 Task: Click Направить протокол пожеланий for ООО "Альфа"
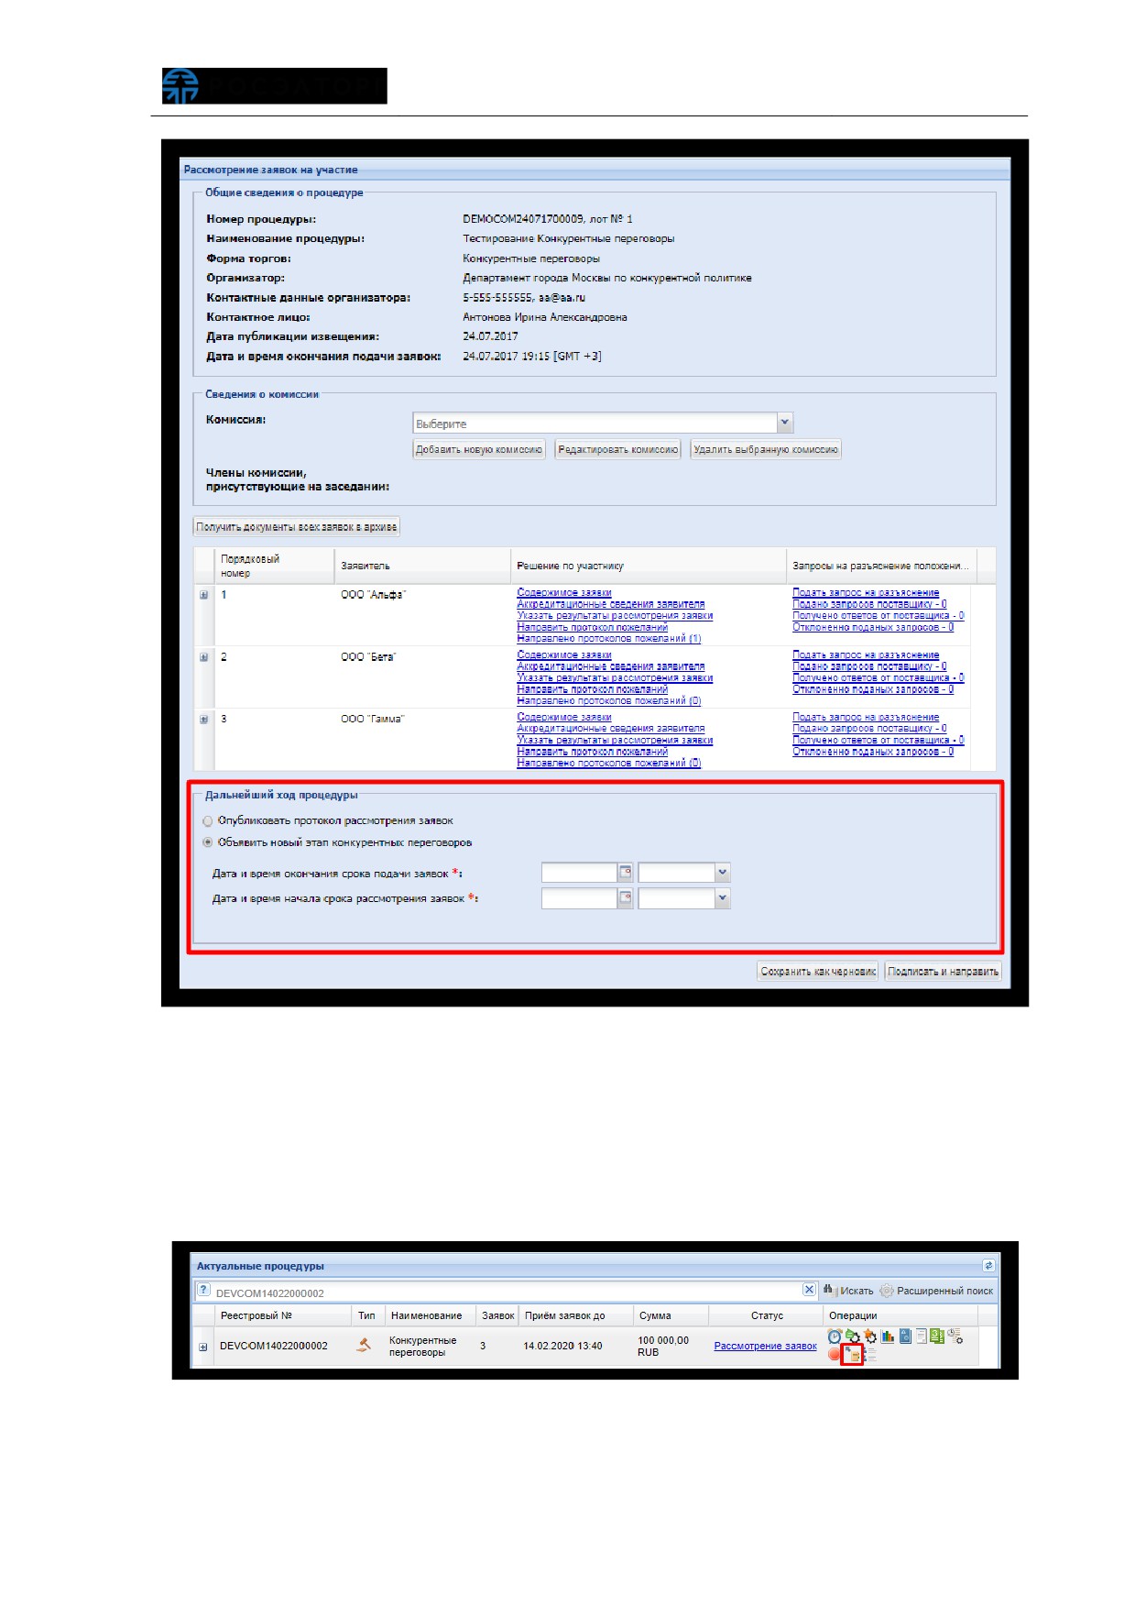(x=593, y=627)
